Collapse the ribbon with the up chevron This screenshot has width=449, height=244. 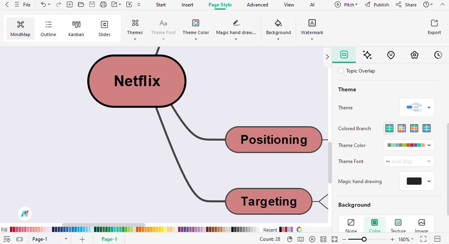(442, 4)
